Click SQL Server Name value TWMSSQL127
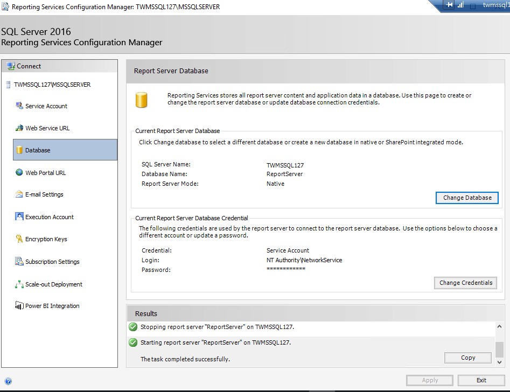This screenshot has height=392, width=510. pos(285,165)
